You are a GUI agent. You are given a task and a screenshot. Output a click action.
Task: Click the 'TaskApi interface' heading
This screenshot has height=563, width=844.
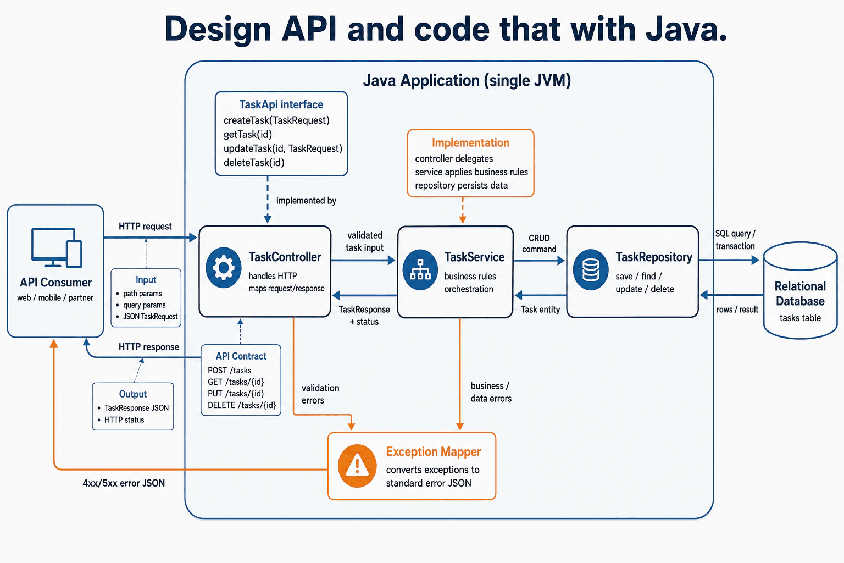tap(281, 104)
